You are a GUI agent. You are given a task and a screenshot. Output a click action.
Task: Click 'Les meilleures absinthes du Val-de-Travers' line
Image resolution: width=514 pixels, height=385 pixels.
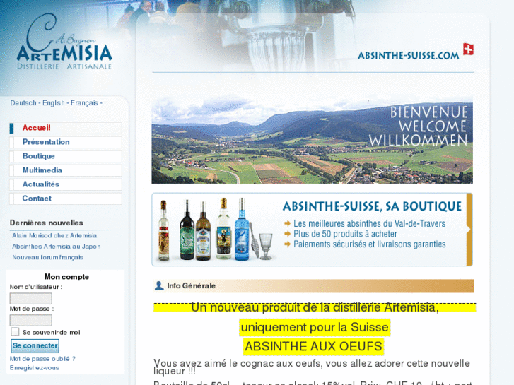coord(369,223)
